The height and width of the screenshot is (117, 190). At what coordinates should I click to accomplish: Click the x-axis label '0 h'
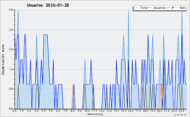pyautogui.click(x=14, y=111)
